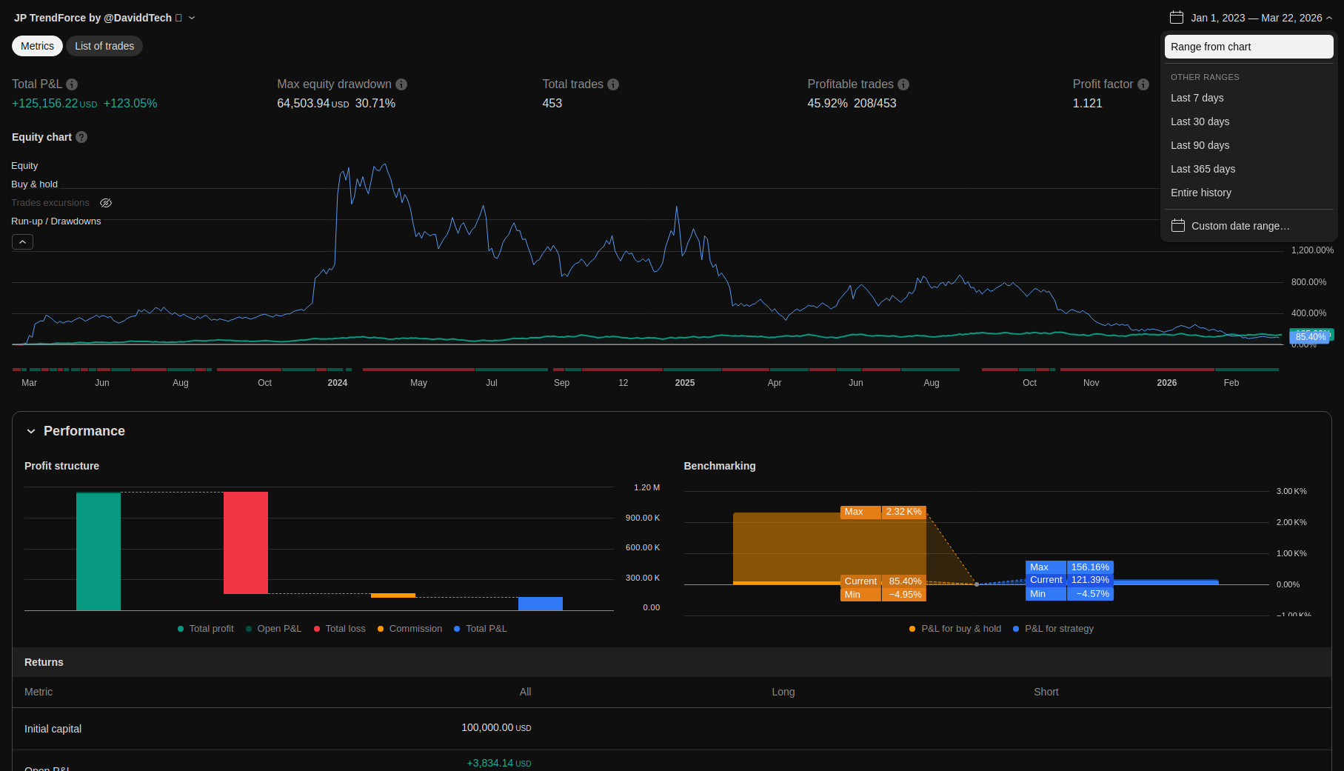
Task: Click help icon beside Equity chart title
Action: 81,137
